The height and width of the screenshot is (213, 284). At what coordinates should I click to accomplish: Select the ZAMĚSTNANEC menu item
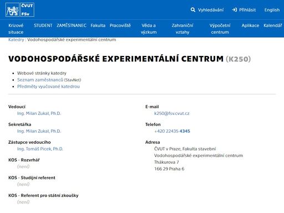72,26
